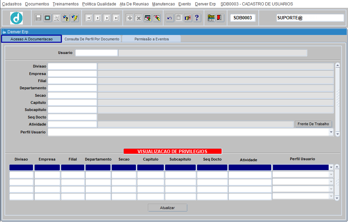Click the red door Exit icon
This screenshot has height=222, width=348.
220,18
